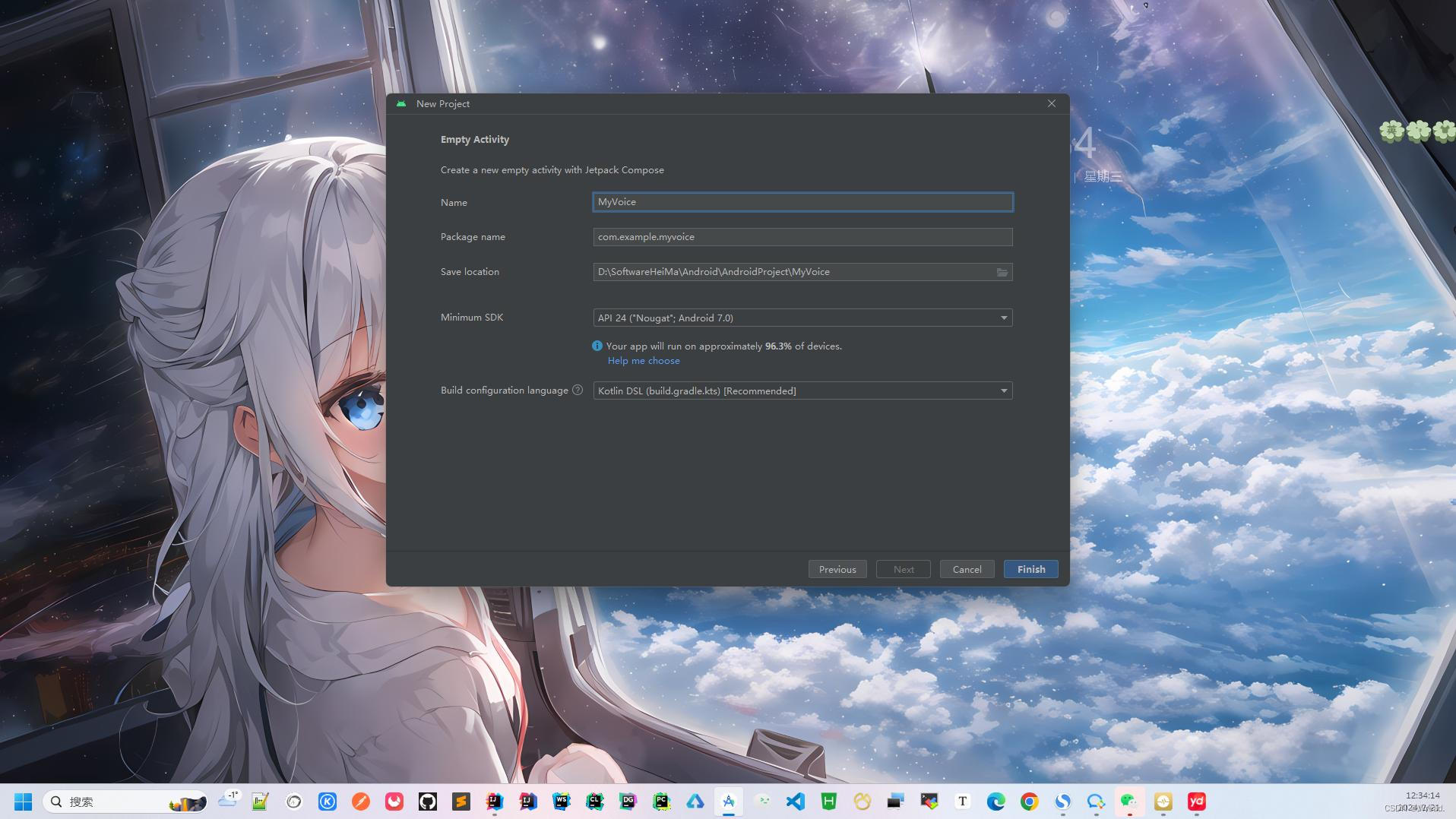Open Sublime Text from taskbar

(461, 802)
